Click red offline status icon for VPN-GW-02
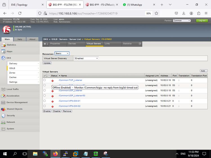Viewport: 211px width, 158px height. tap(52, 106)
